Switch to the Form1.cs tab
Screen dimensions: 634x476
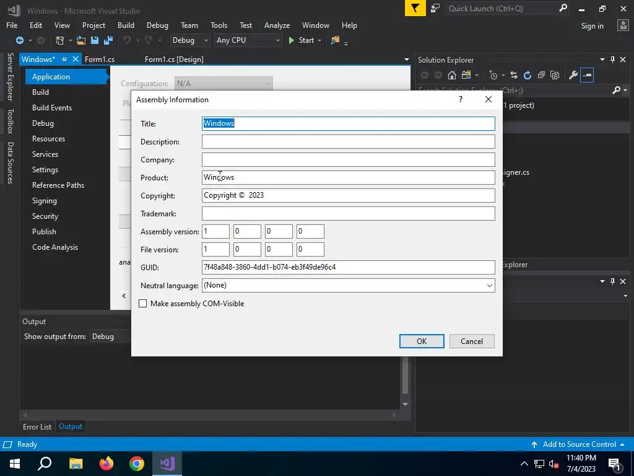[100, 59]
